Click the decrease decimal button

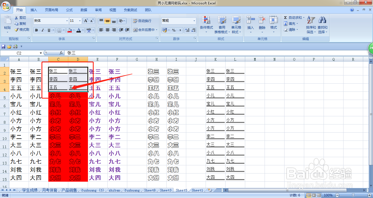point(193,30)
